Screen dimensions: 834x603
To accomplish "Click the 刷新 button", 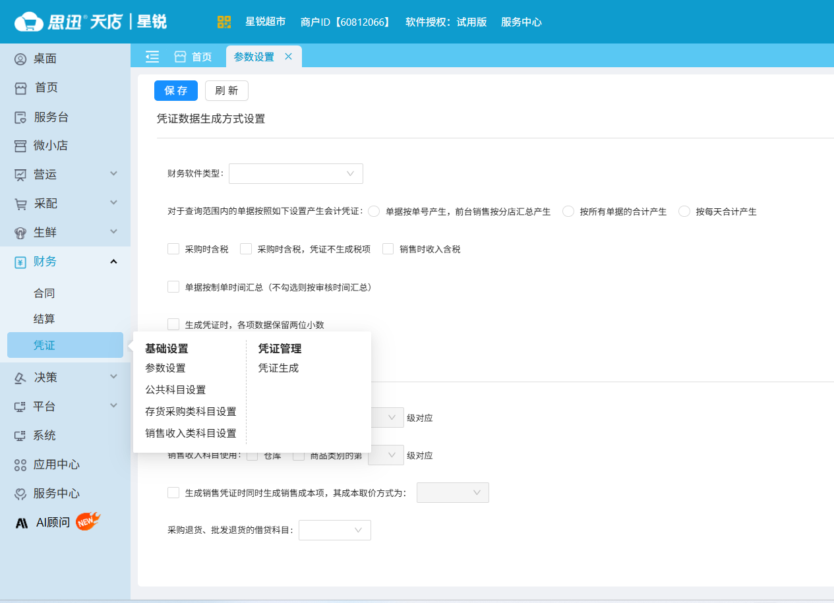I will click(227, 91).
